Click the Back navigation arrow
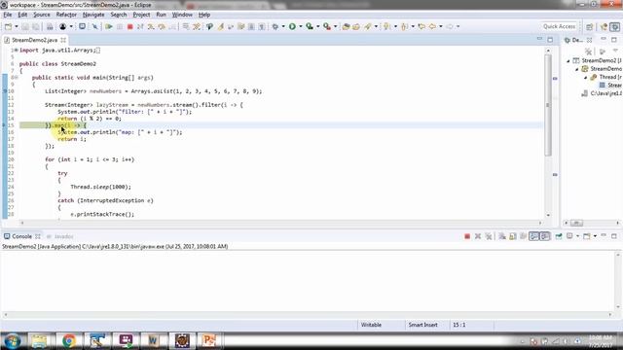The image size is (623, 350). pyautogui.click(x=432, y=26)
